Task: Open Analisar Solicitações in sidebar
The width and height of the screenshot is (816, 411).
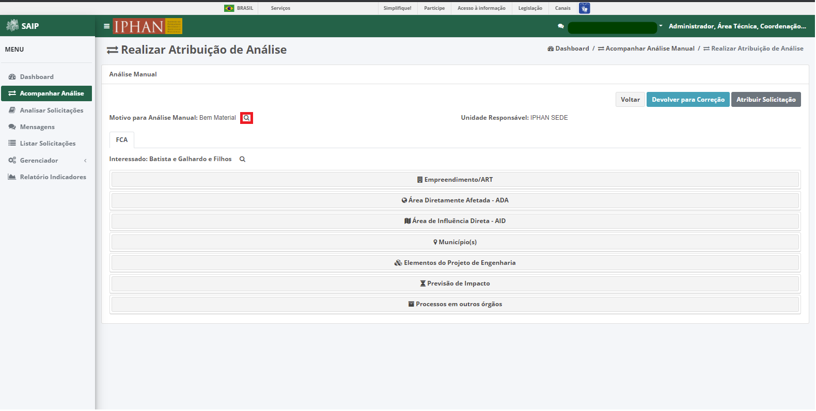Action: 46,110
